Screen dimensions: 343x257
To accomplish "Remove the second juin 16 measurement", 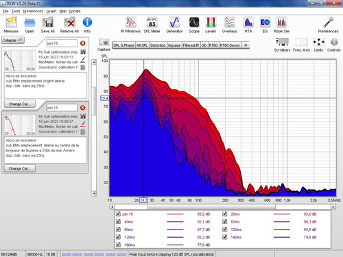I will coord(83,107).
